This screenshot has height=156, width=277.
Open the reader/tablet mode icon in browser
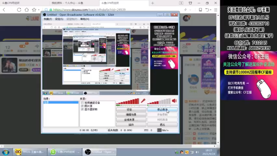200,10
